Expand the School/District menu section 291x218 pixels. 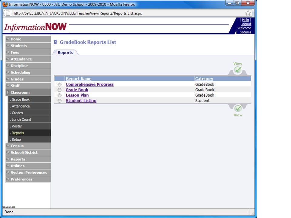pos(28,153)
